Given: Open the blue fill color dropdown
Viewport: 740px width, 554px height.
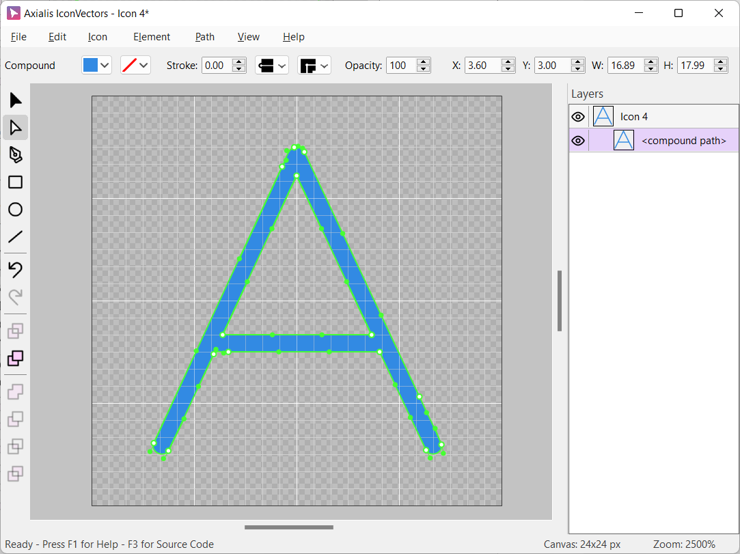Looking at the screenshot, I should point(96,66).
